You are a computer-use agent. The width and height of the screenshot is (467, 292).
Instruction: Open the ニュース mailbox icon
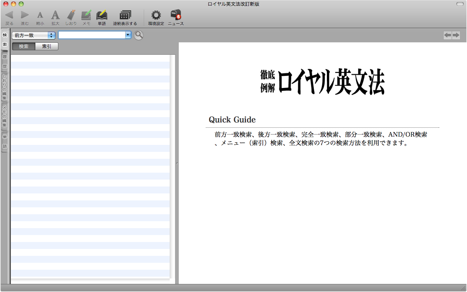pos(176,15)
